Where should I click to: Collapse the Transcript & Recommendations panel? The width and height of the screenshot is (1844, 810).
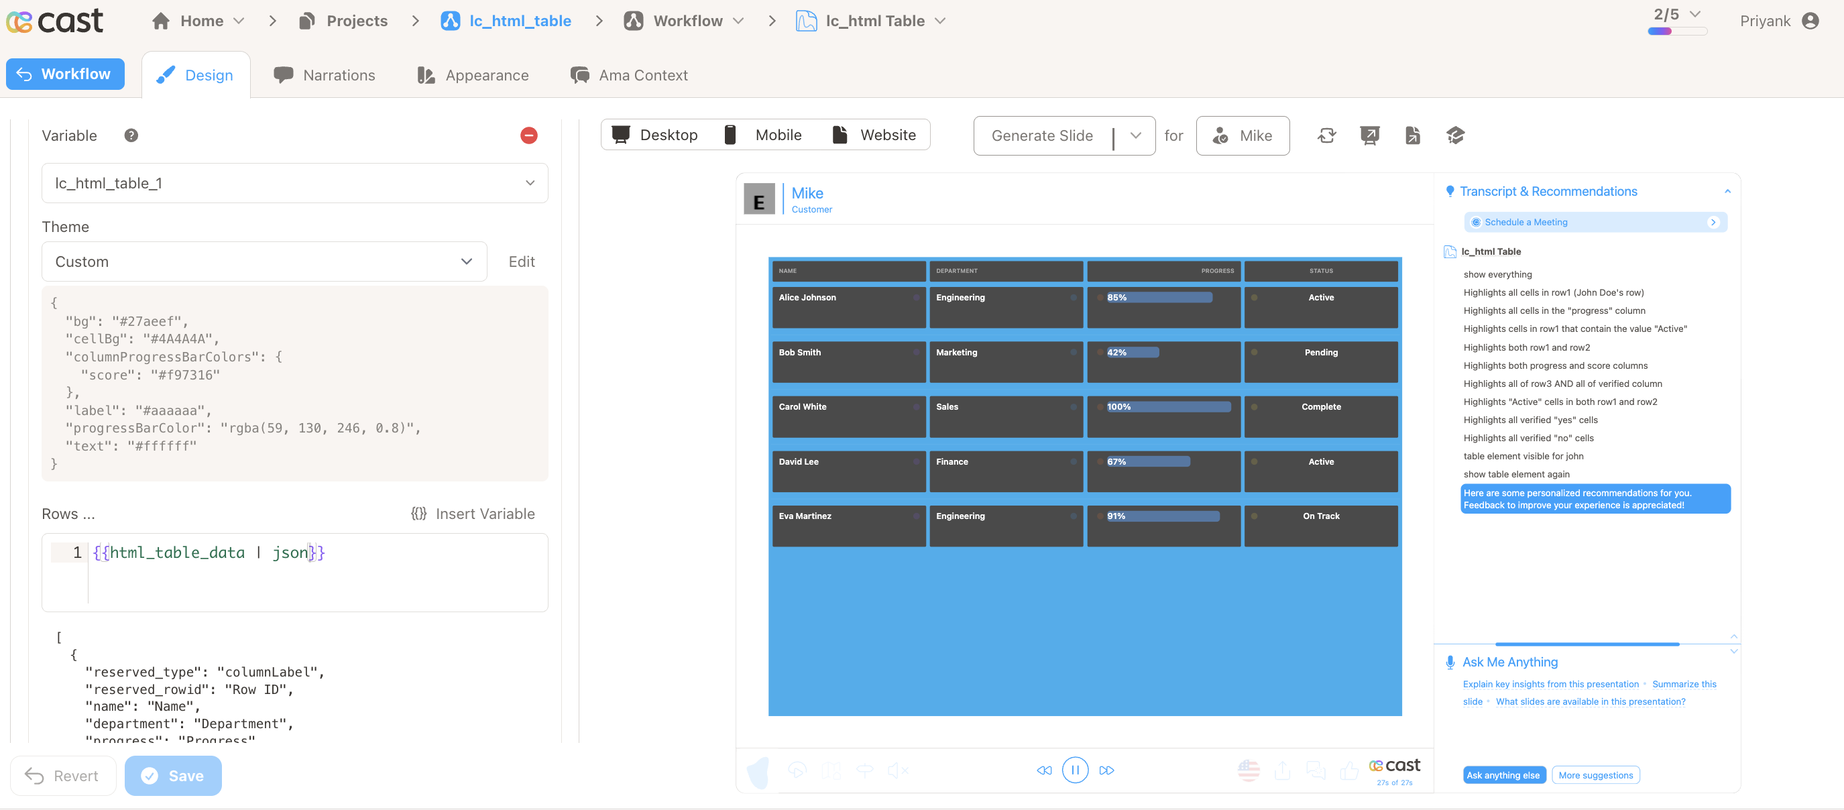(1727, 191)
